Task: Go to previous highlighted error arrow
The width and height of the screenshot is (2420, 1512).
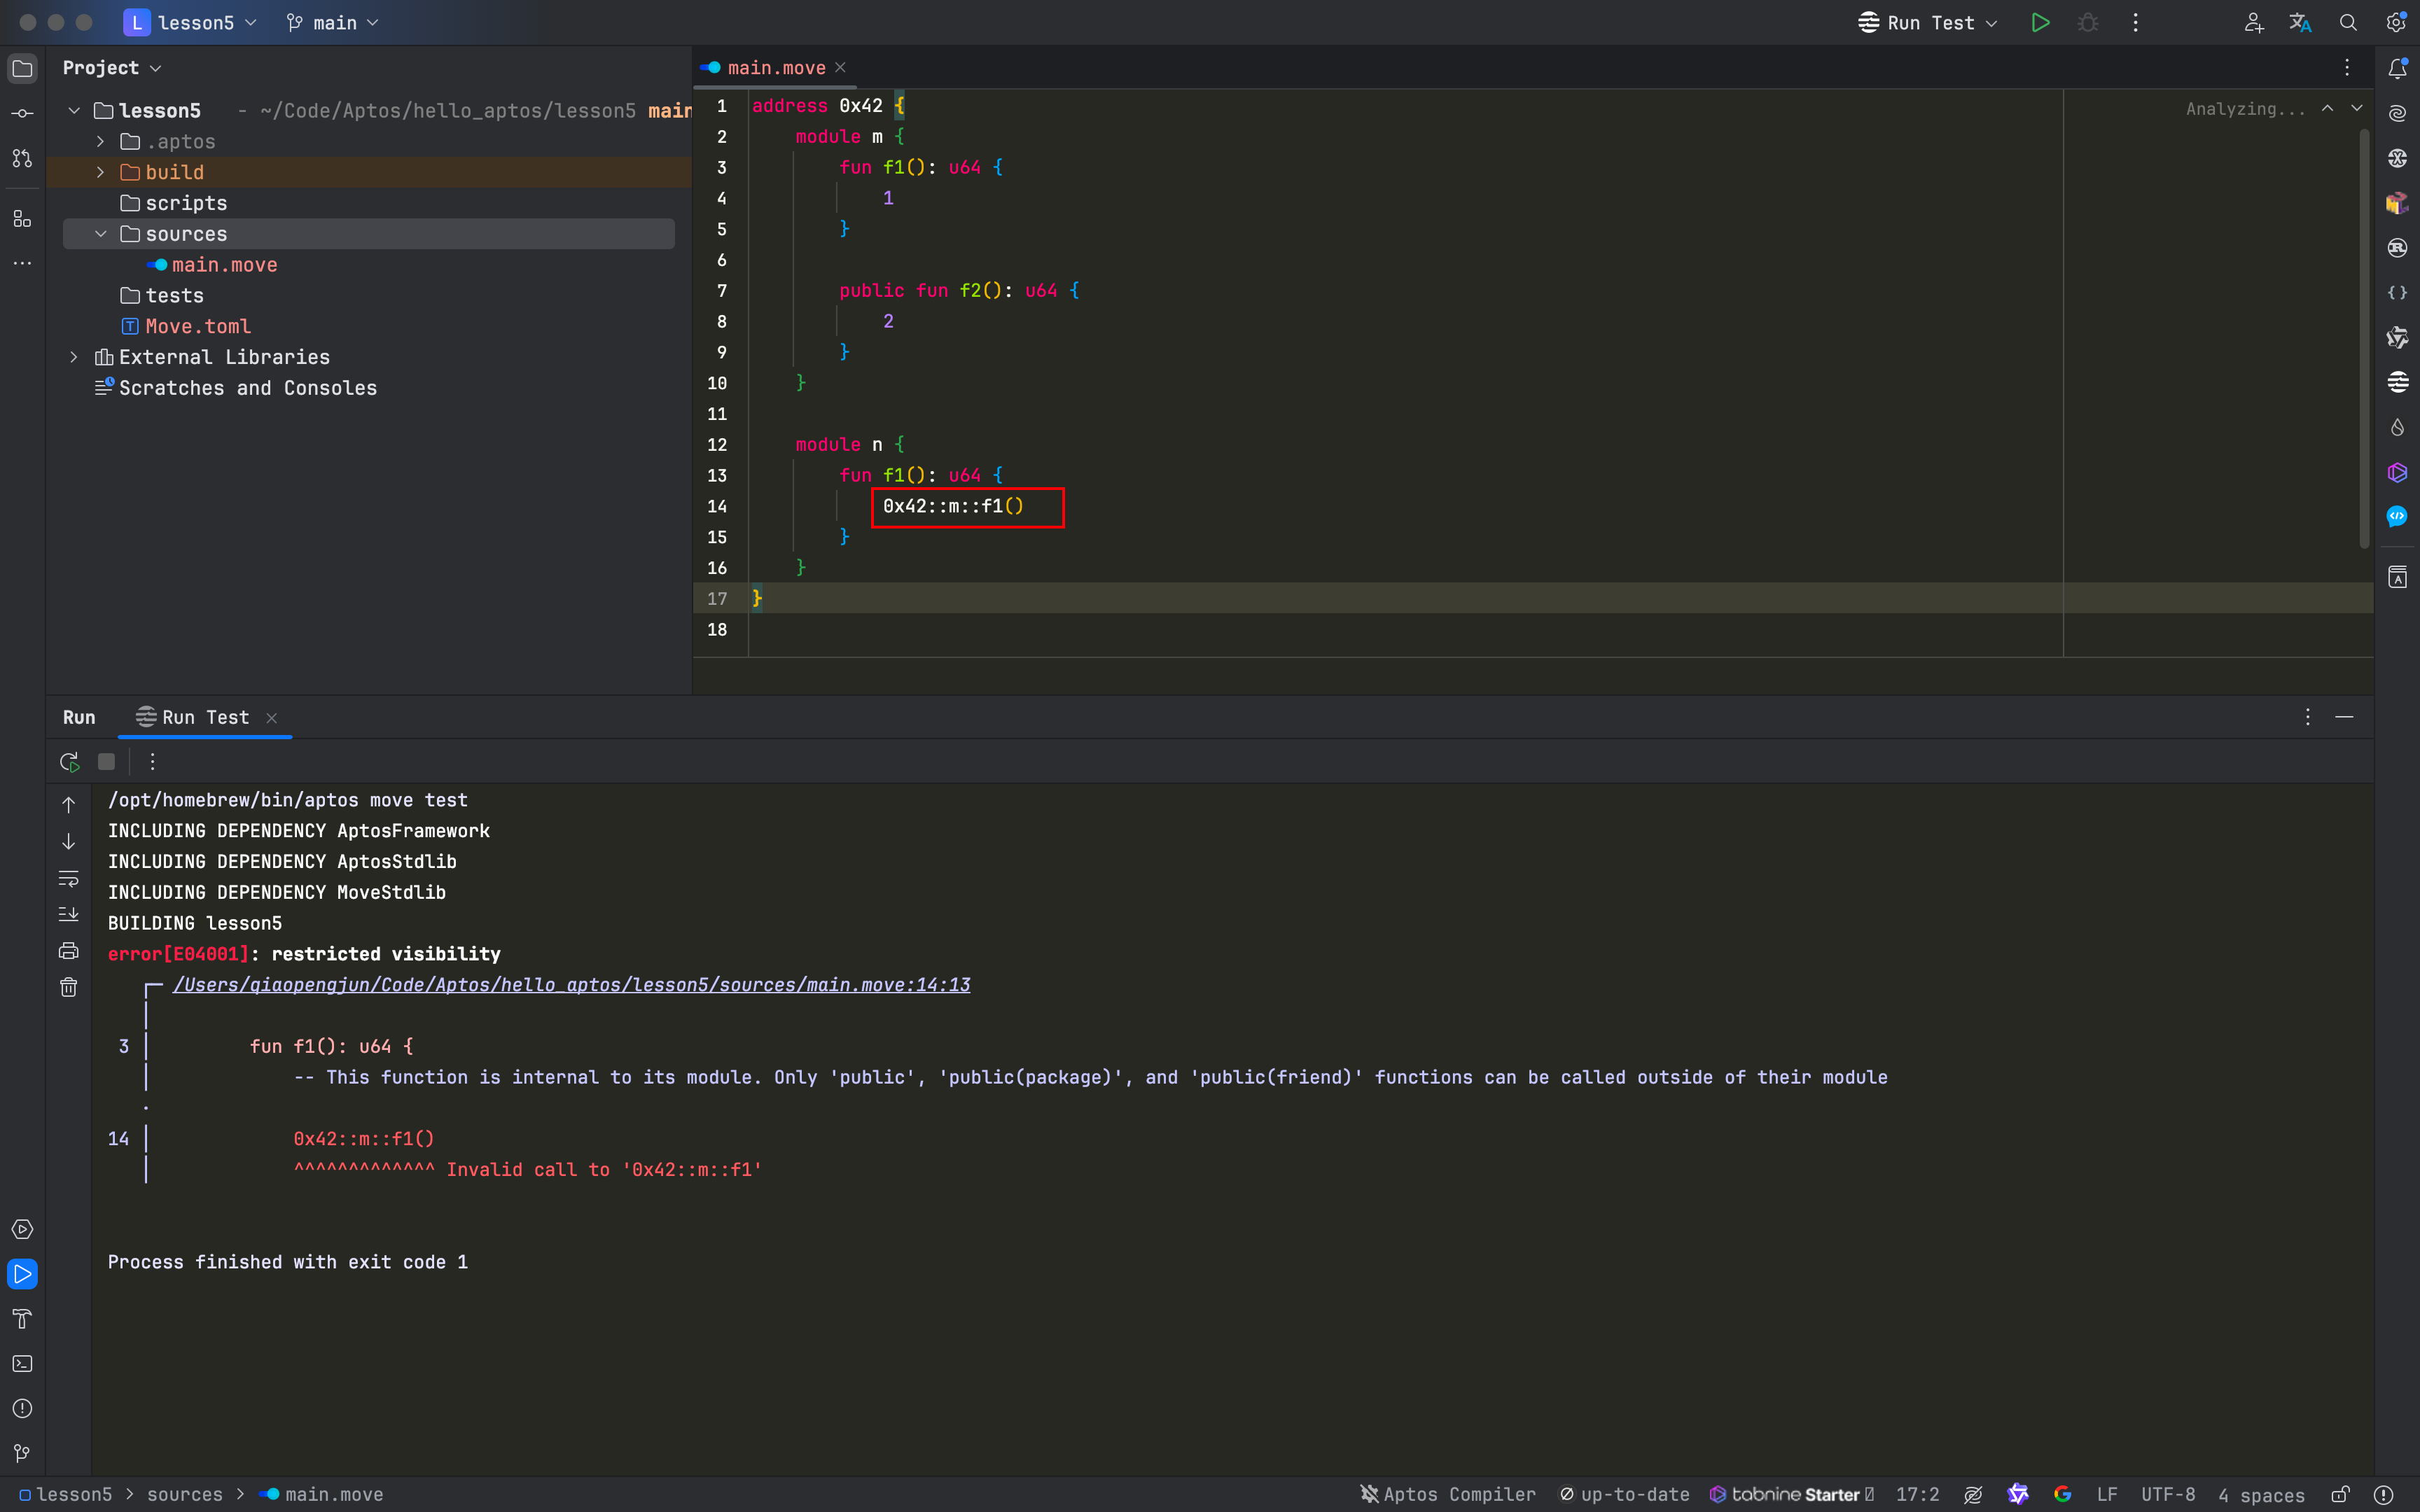Action: tap(2328, 108)
